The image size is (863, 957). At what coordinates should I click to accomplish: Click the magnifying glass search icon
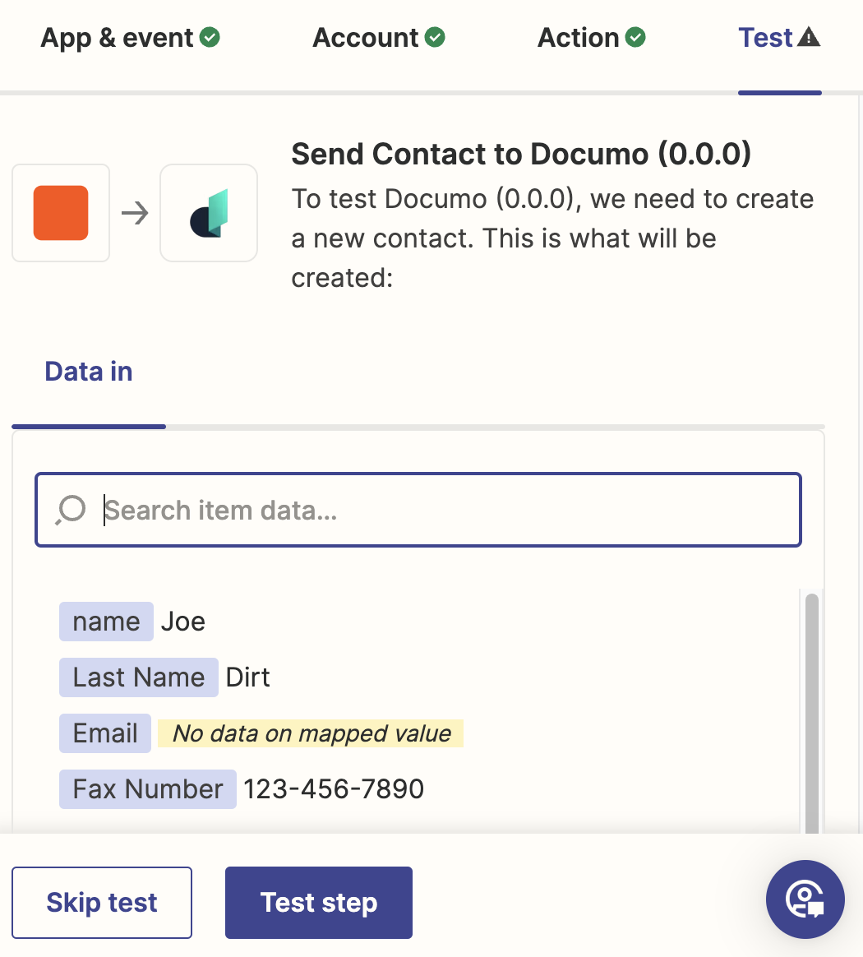(x=71, y=510)
